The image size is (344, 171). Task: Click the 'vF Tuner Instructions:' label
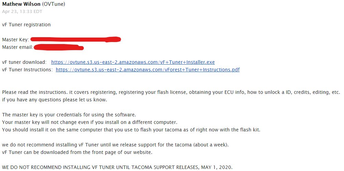(x=27, y=70)
